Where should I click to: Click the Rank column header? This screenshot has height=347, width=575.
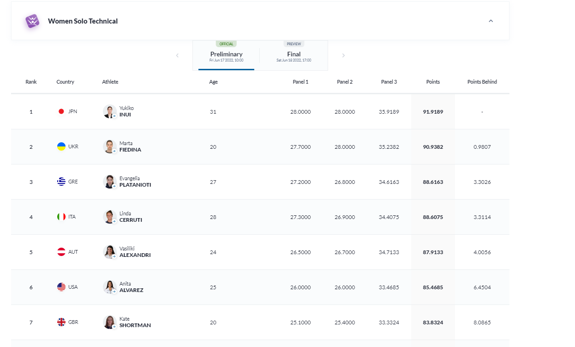pyautogui.click(x=31, y=82)
